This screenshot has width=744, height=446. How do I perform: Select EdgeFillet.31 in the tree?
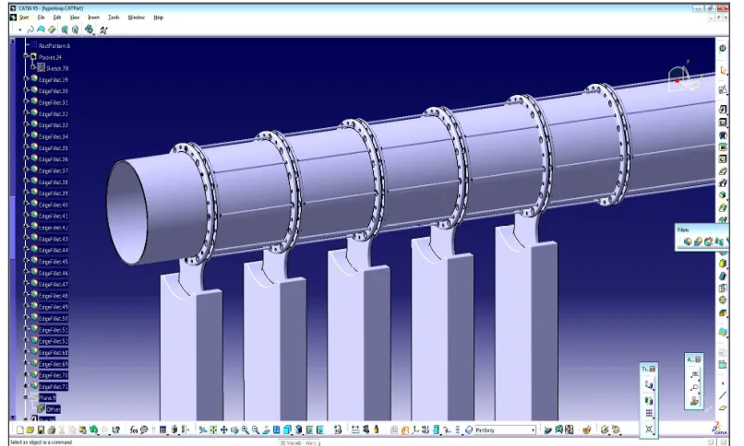click(x=54, y=102)
